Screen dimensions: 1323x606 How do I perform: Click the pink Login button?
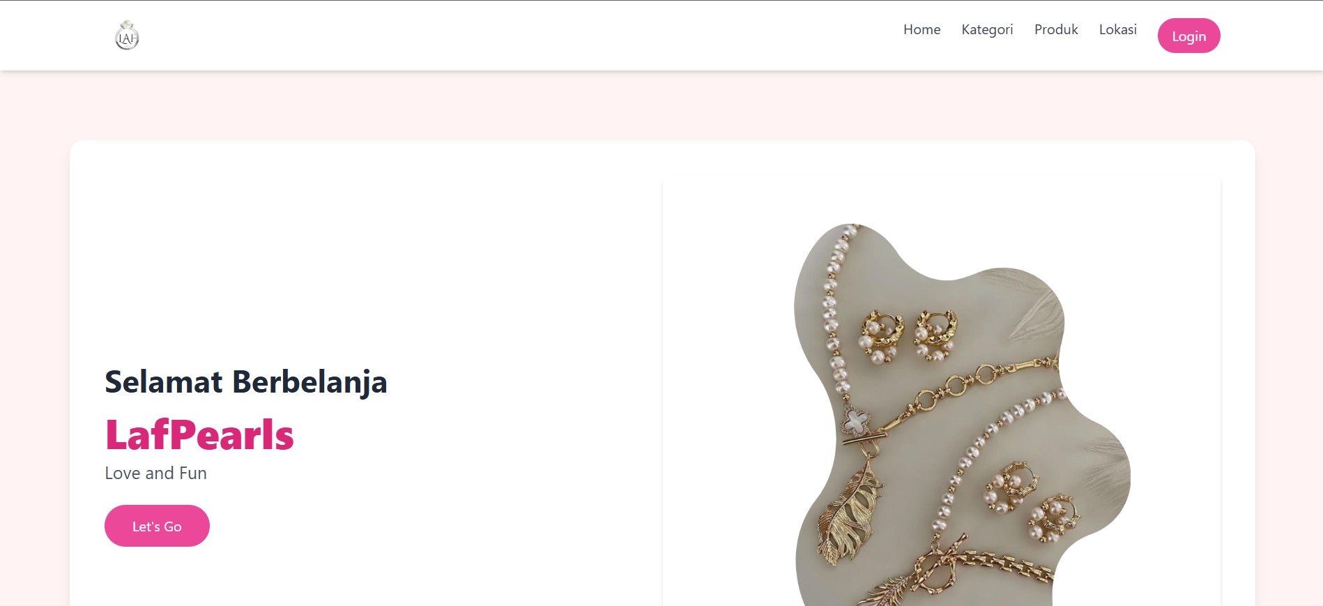pyautogui.click(x=1188, y=36)
